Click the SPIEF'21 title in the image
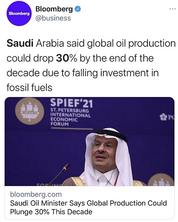 [x=71, y=103]
